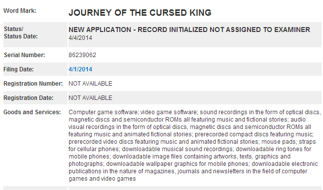Click the Registration Date label
This screenshot has height=190, width=323.
(x=29, y=98)
